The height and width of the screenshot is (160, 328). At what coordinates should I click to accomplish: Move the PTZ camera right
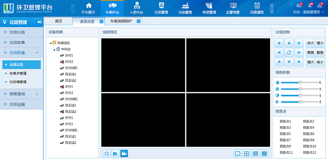click(299, 52)
